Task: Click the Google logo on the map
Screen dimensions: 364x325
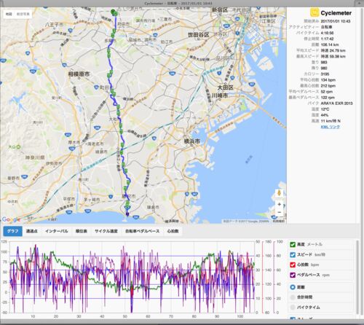Action: [x=10, y=219]
